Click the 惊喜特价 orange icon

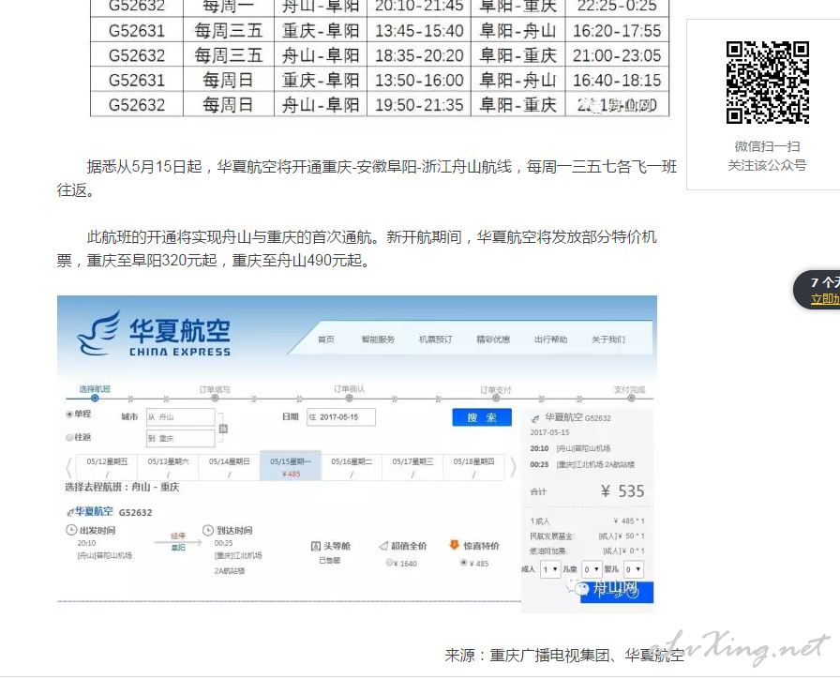pos(454,545)
